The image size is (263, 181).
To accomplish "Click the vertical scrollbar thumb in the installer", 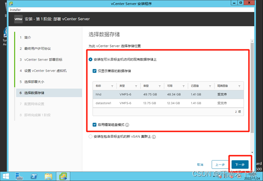I will click(252, 88).
